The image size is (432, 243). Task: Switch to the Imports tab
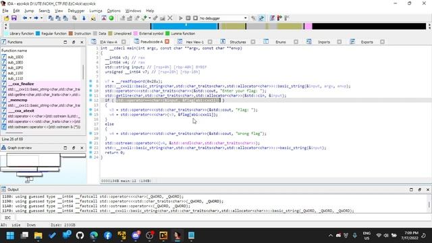[324, 42]
